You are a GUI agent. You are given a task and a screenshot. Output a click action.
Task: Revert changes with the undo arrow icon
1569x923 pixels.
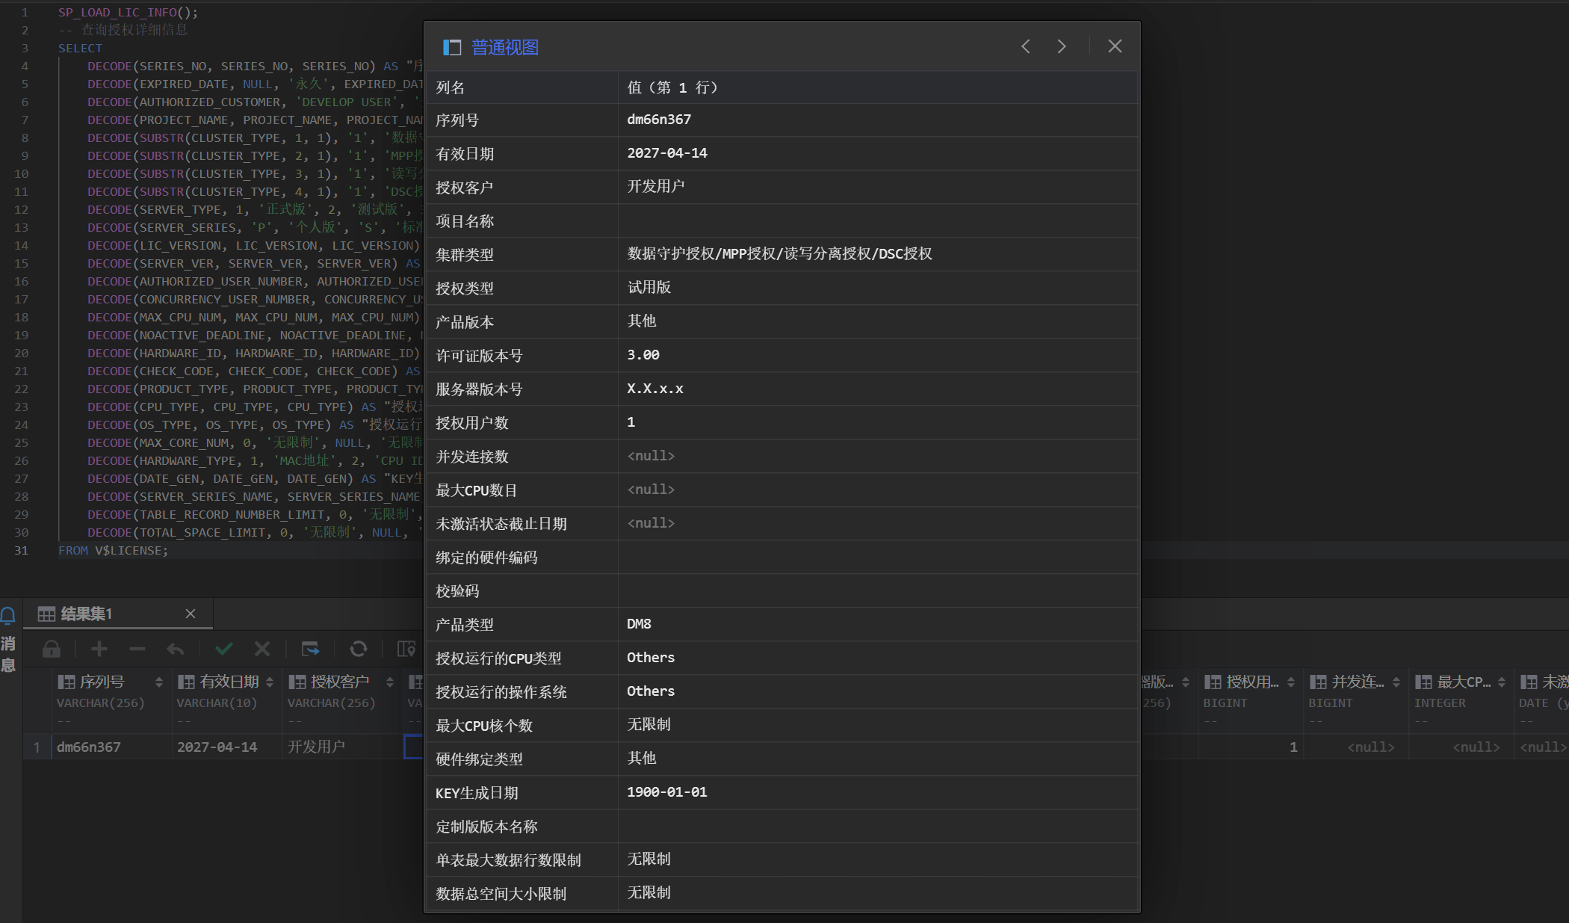(x=176, y=649)
